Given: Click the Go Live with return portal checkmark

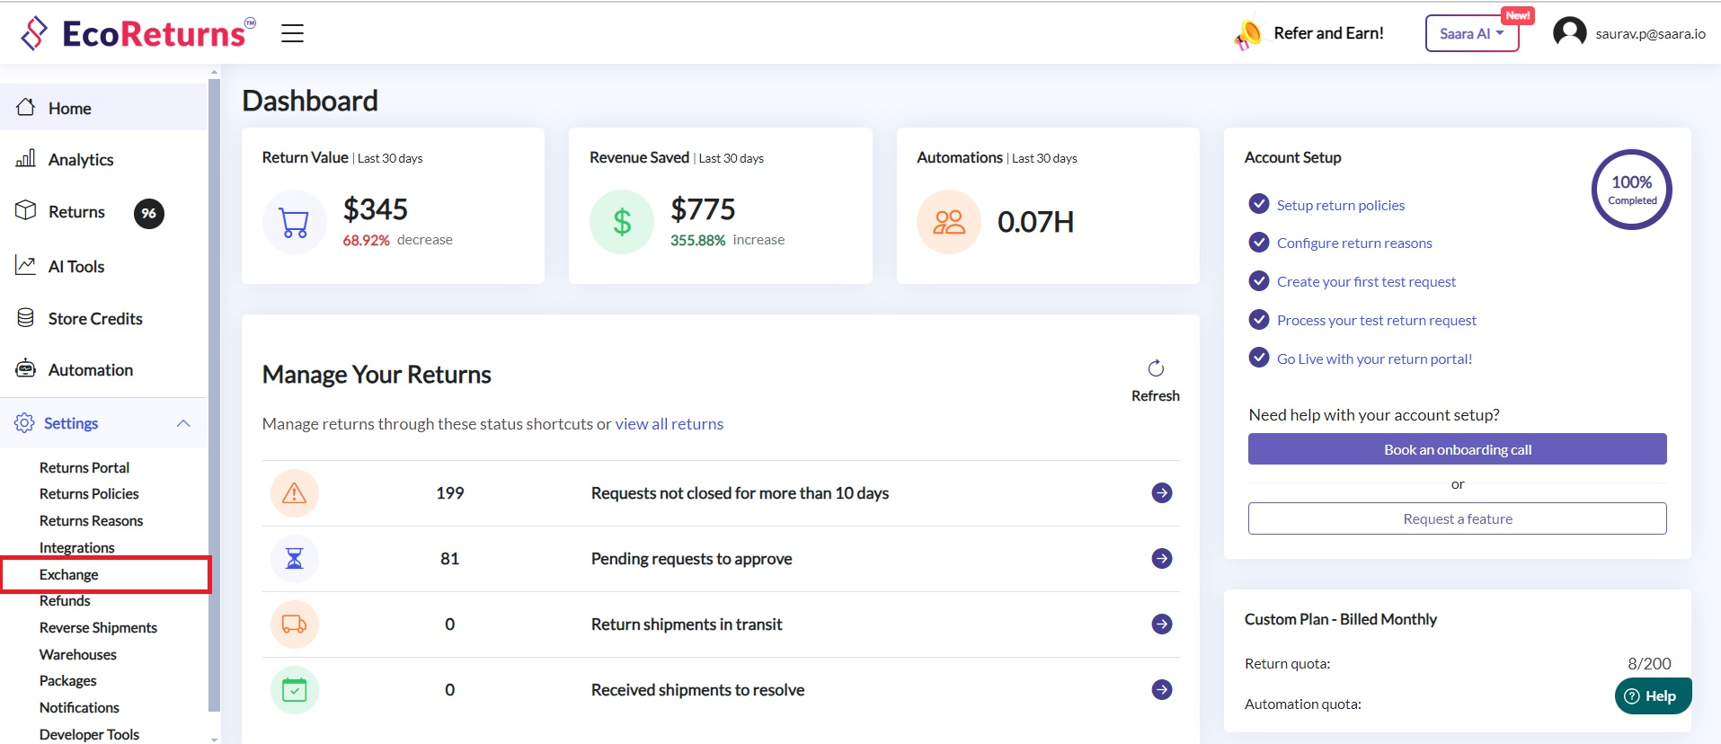Looking at the screenshot, I should click(x=1259, y=358).
